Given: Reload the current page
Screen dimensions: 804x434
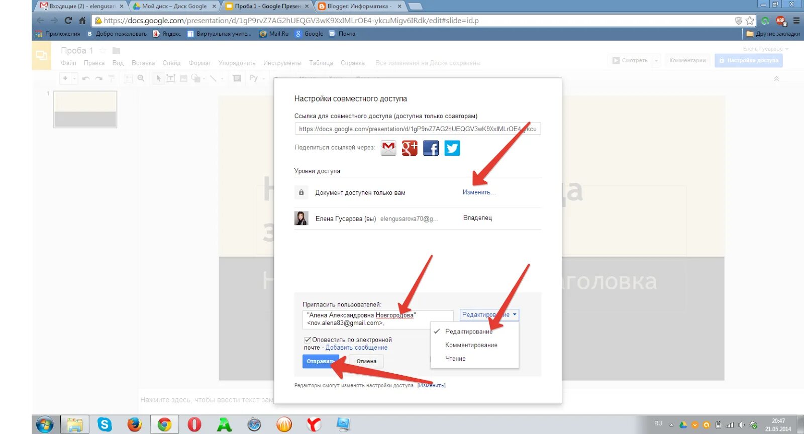Looking at the screenshot, I should pyautogui.click(x=68, y=21).
